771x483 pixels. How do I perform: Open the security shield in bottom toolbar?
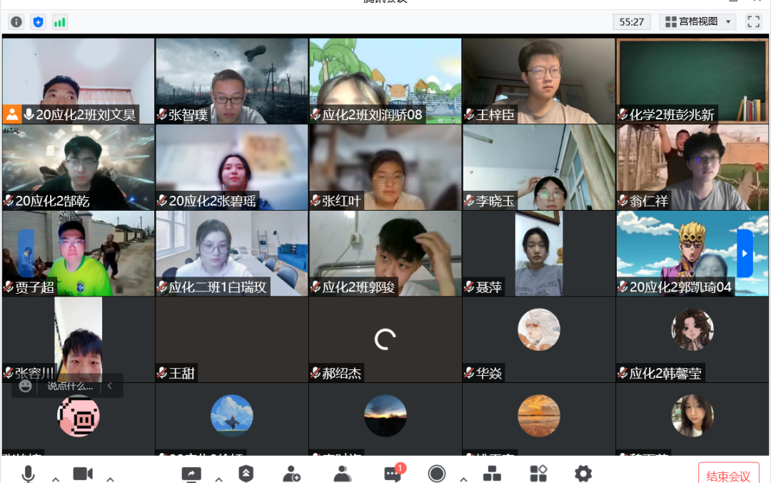(246, 474)
